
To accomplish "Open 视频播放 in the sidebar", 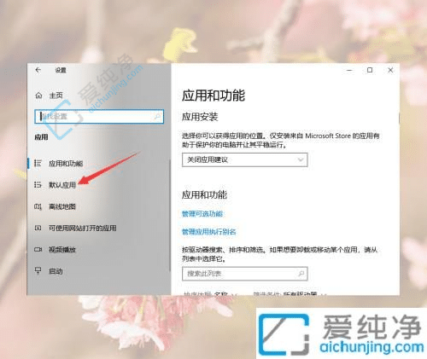I will [x=62, y=250].
